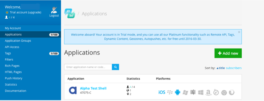This screenshot has width=264, height=101.
Task: Select the iOS platform icon
Action: pos(162,92)
